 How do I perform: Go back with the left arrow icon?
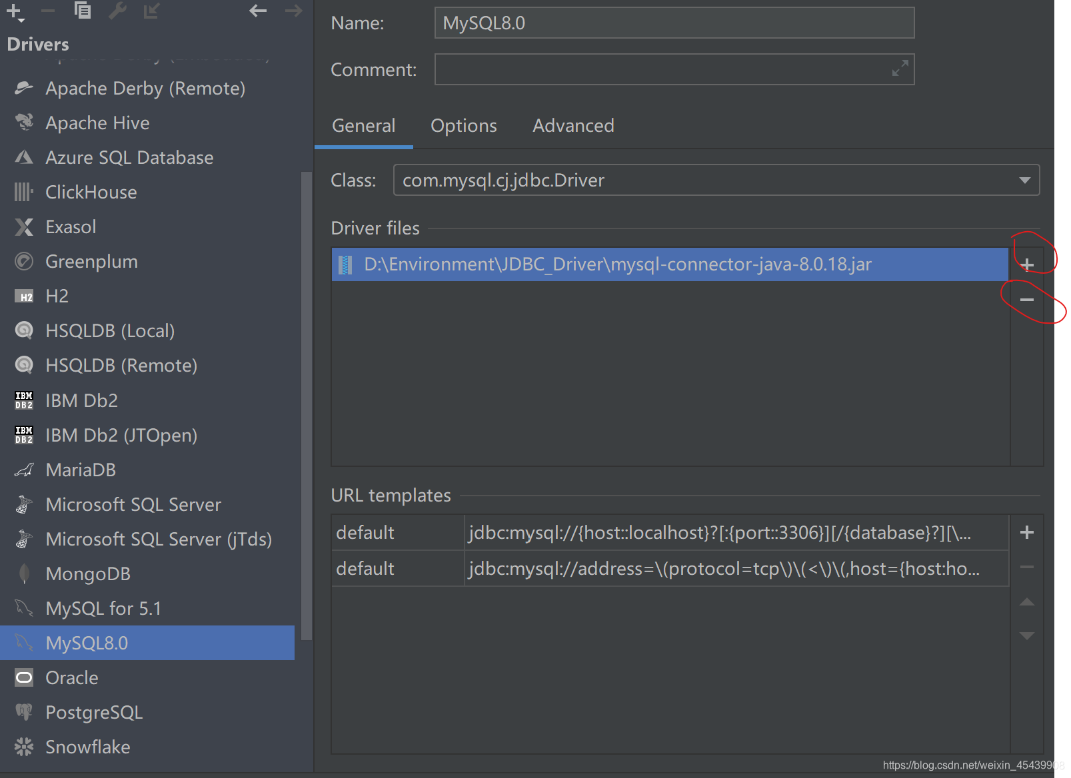tap(258, 10)
